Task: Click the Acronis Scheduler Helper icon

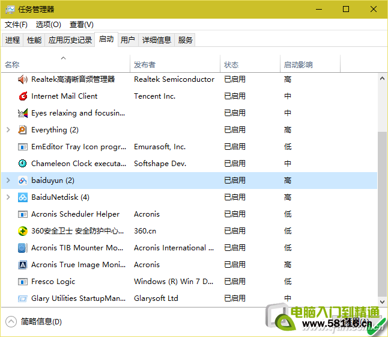Action: 22,214
